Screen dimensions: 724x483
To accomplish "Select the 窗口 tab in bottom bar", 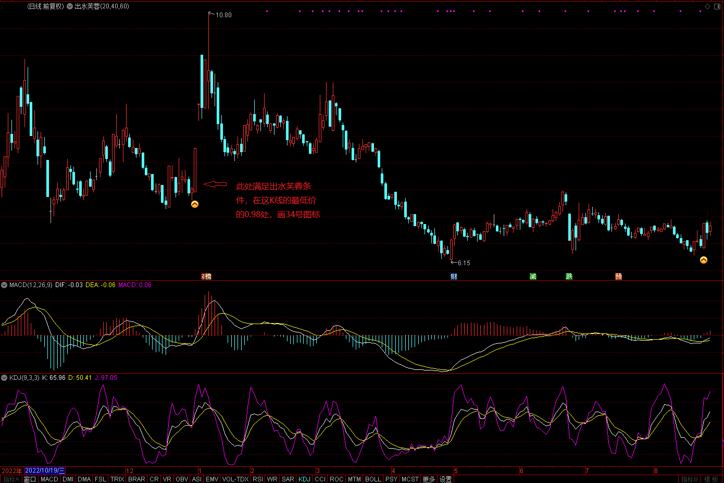I will pyautogui.click(x=30, y=479).
